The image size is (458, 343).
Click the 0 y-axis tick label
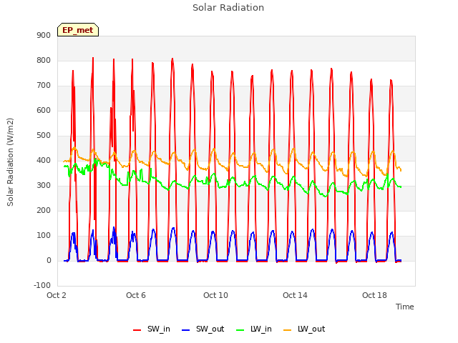click(x=49, y=260)
